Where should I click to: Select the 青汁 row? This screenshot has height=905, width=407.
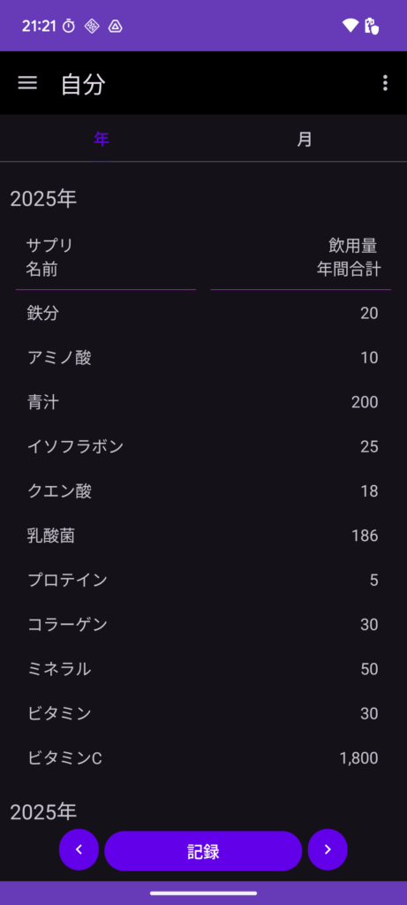pyautogui.click(x=203, y=402)
